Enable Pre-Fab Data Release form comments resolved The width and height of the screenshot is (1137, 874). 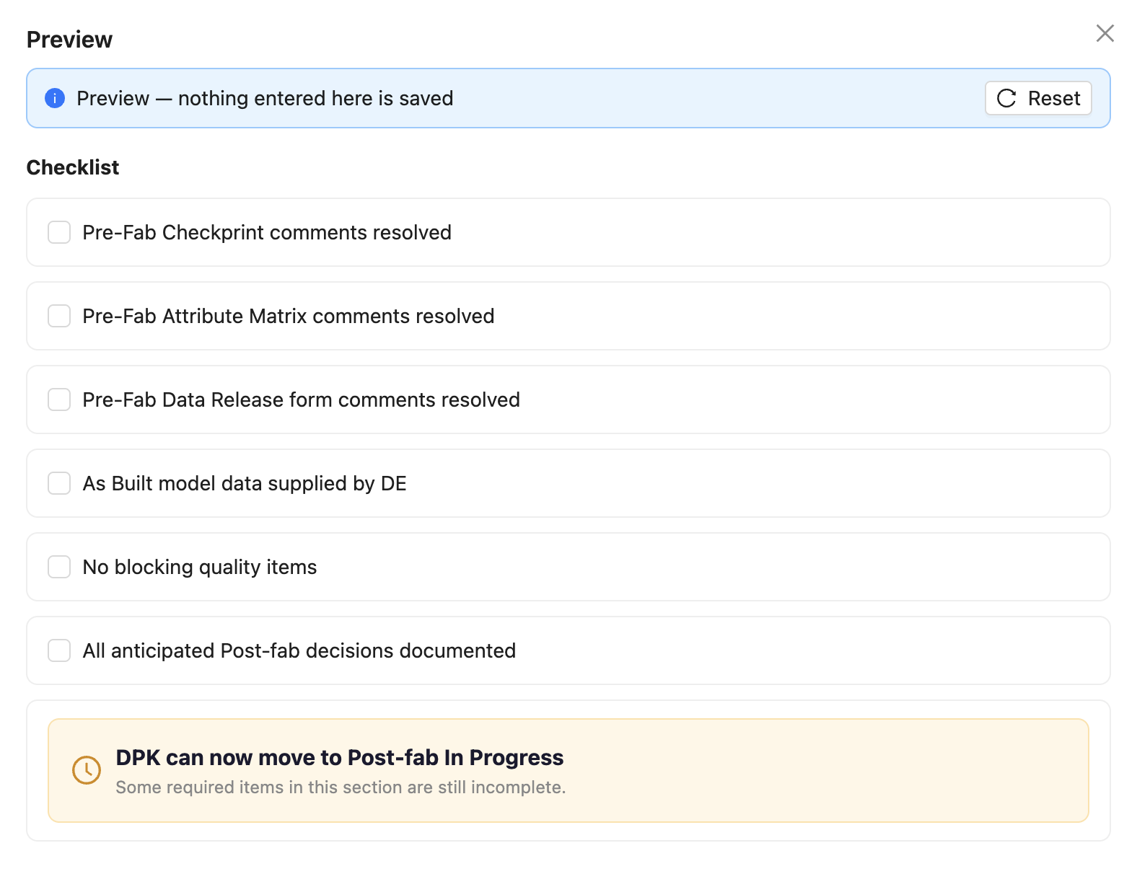[59, 400]
